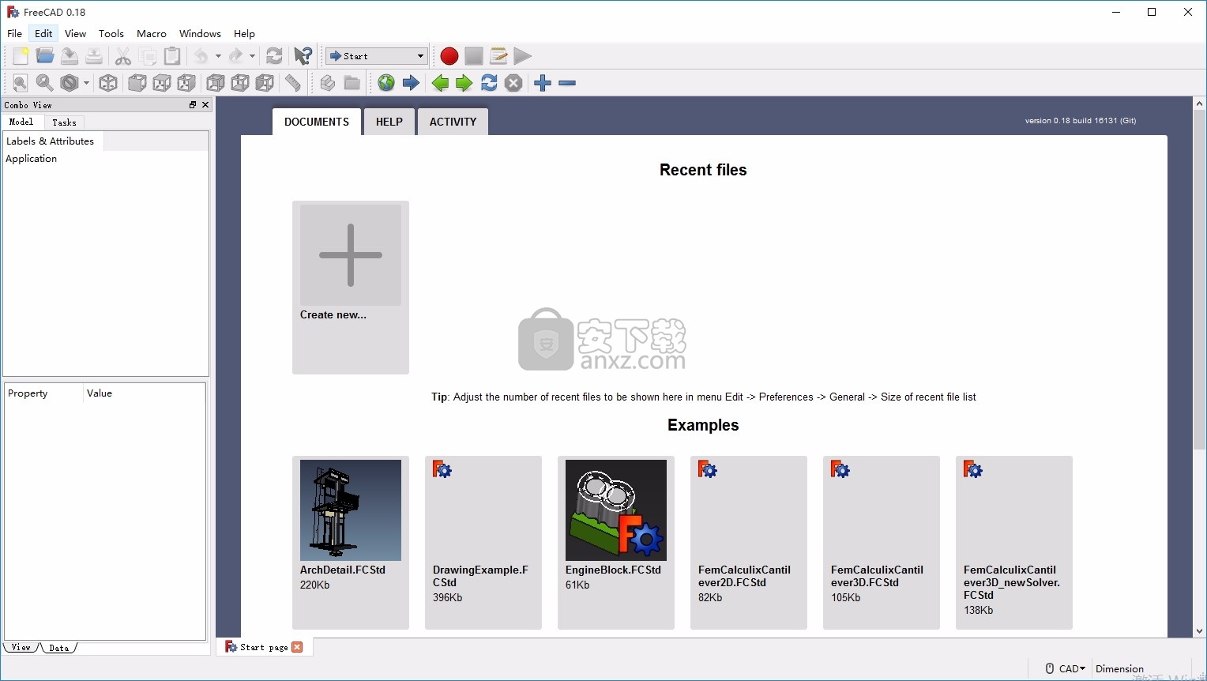
Task: Set front view cube icon
Action: 137,83
